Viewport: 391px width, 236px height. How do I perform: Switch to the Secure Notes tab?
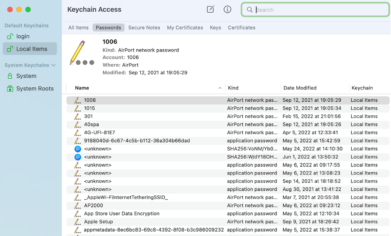(x=144, y=28)
